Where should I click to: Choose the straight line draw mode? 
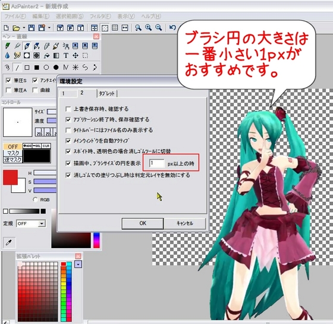pos(17,68)
